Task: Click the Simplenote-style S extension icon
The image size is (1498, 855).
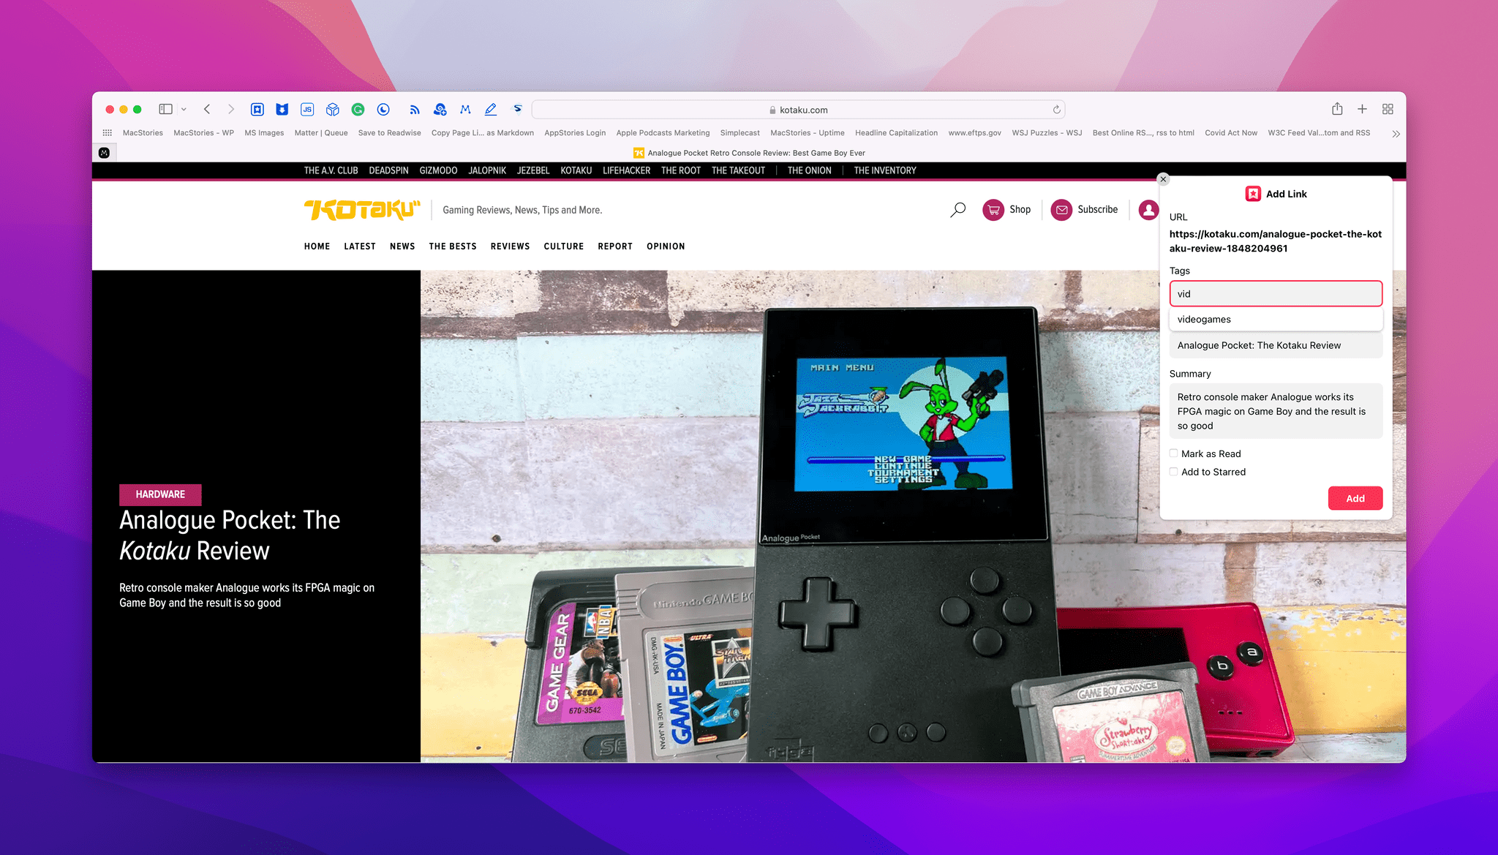Action: click(517, 109)
